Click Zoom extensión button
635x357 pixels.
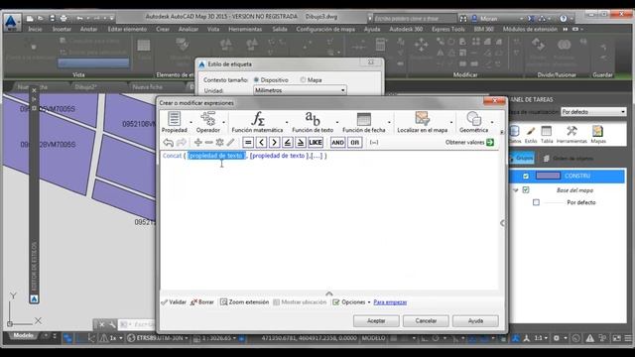pyautogui.click(x=245, y=302)
